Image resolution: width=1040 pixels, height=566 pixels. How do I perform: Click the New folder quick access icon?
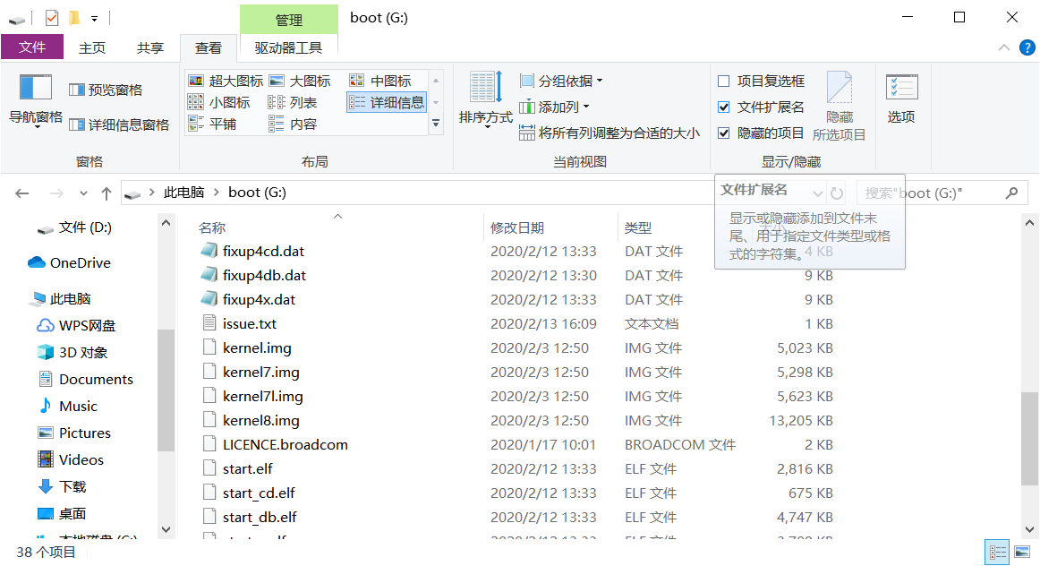click(74, 18)
